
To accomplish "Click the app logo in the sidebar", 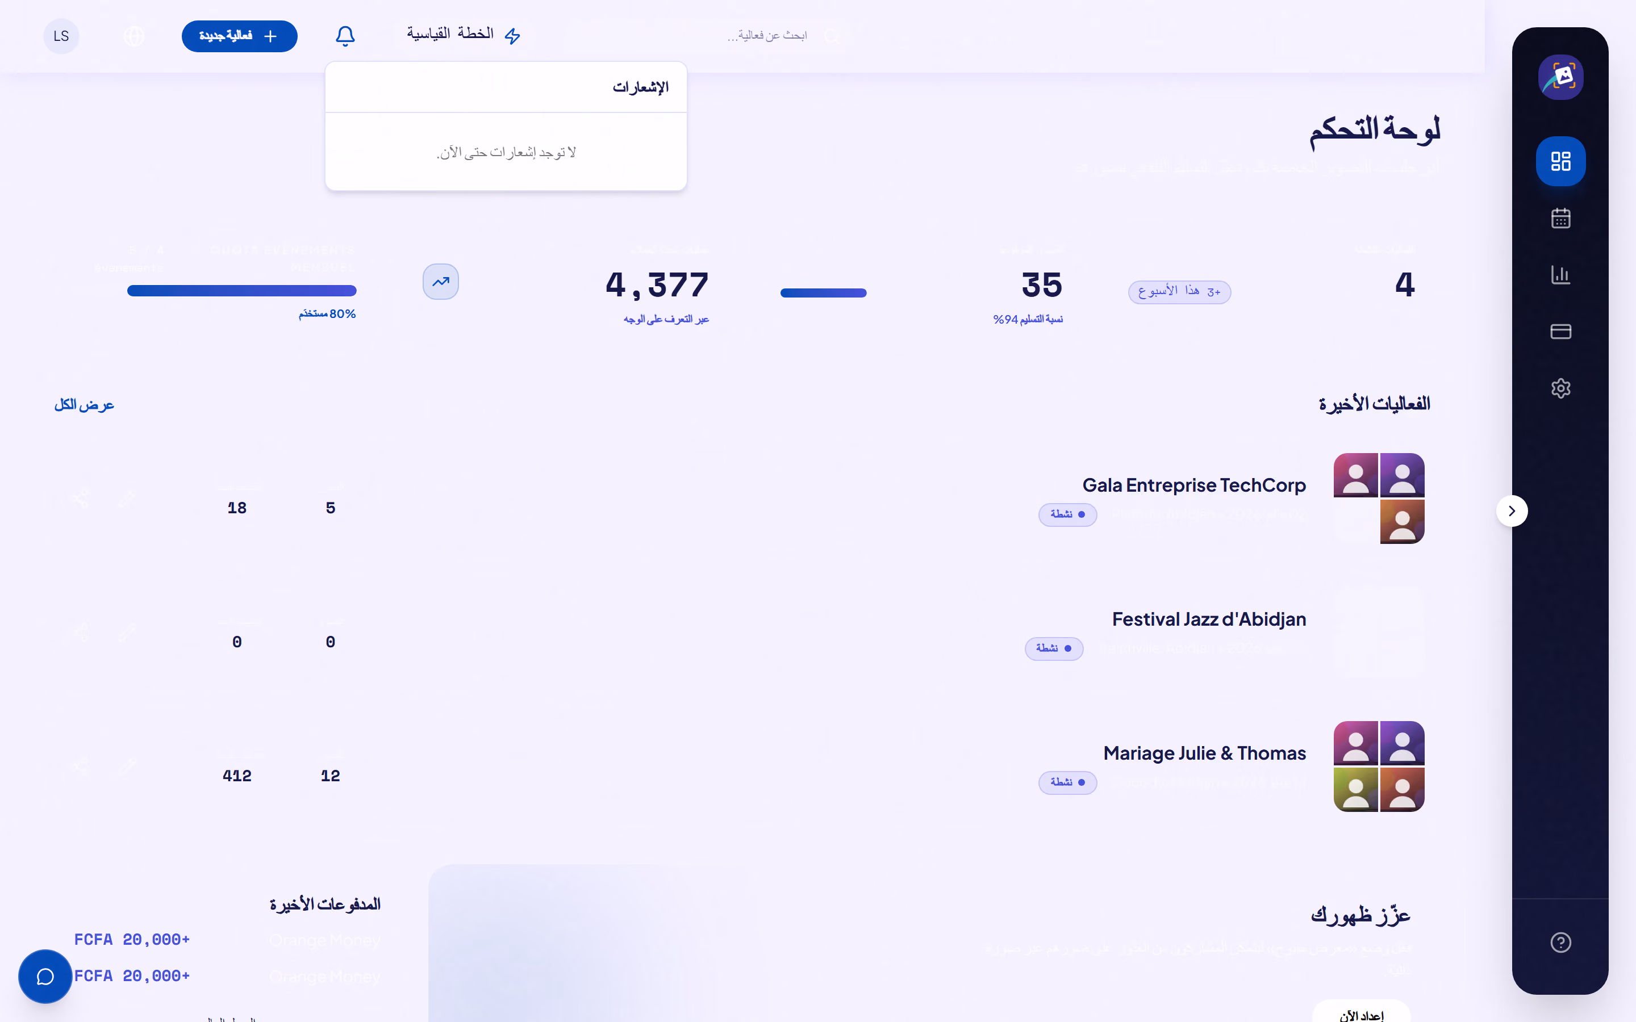I will (x=1560, y=77).
